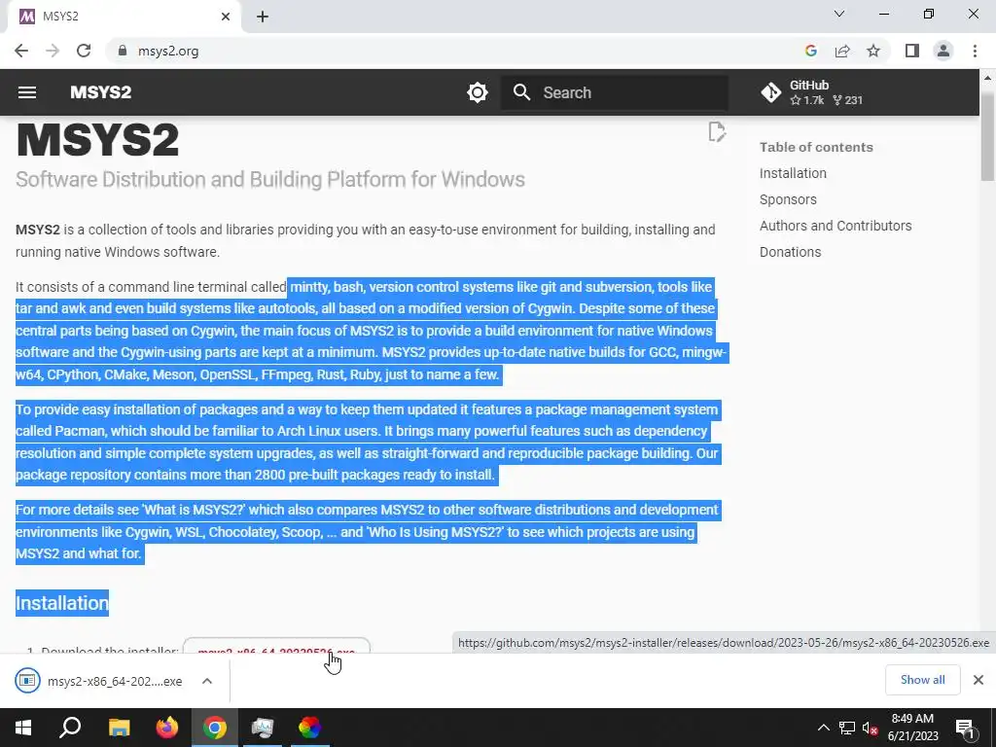The image size is (996, 747).
Task: Click the MSYS2 header site title
Action: [100, 92]
